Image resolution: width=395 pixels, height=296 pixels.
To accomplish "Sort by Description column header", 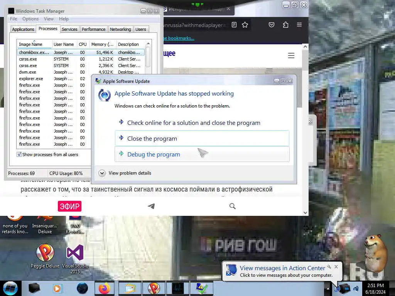I will click(130, 44).
